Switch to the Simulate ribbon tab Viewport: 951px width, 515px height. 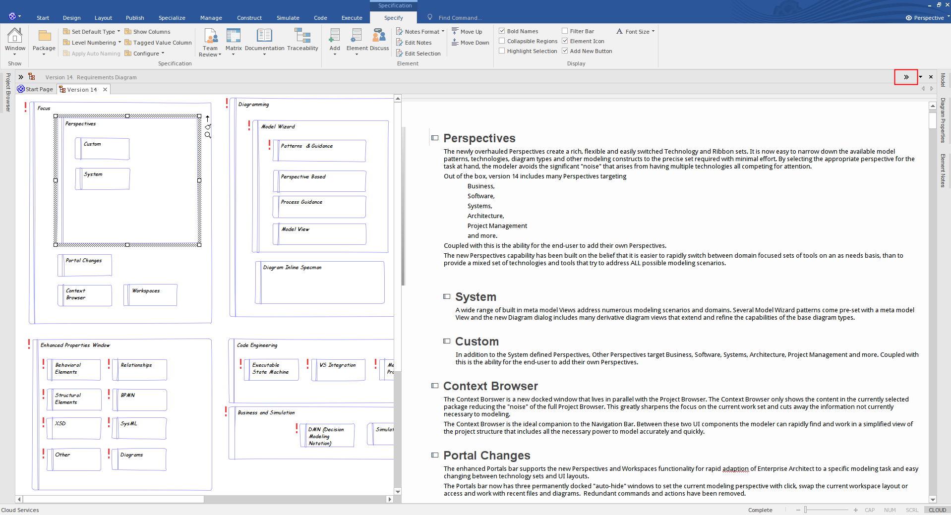coord(288,17)
